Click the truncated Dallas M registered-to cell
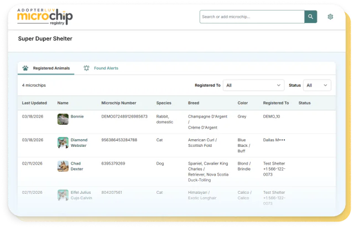This screenshot has width=354, height=228. pyautogui.click(x=274, y=140)
